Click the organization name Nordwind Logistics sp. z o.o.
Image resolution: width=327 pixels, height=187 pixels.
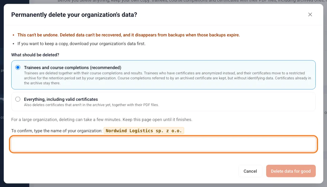[x=144, y=131]
